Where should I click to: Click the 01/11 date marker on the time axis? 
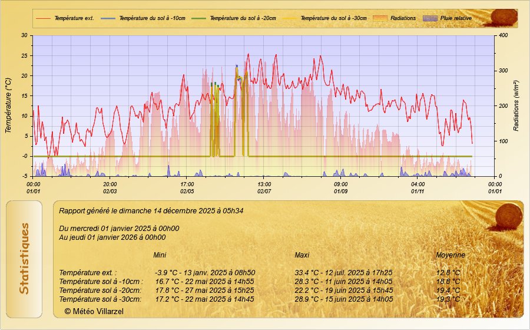[x=418, y=191]
